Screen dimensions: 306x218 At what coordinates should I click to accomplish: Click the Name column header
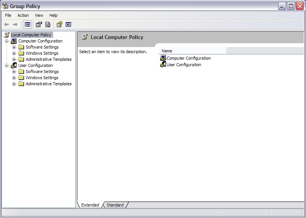(x=192, y=51)
